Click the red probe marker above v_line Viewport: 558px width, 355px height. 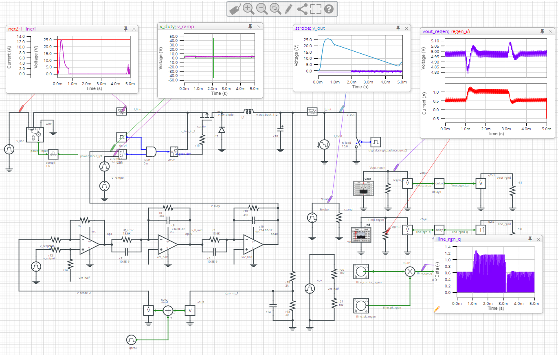click(21, 109)
